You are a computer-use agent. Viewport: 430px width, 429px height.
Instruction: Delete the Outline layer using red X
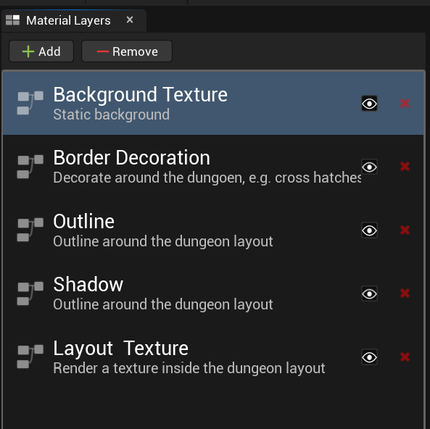click(x=405, y=230)
